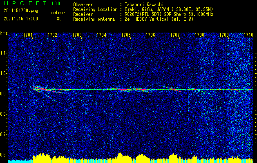Select the 1708 time axis label
Viewport: 257px width, 163px height.
click(x=199, y=35)
